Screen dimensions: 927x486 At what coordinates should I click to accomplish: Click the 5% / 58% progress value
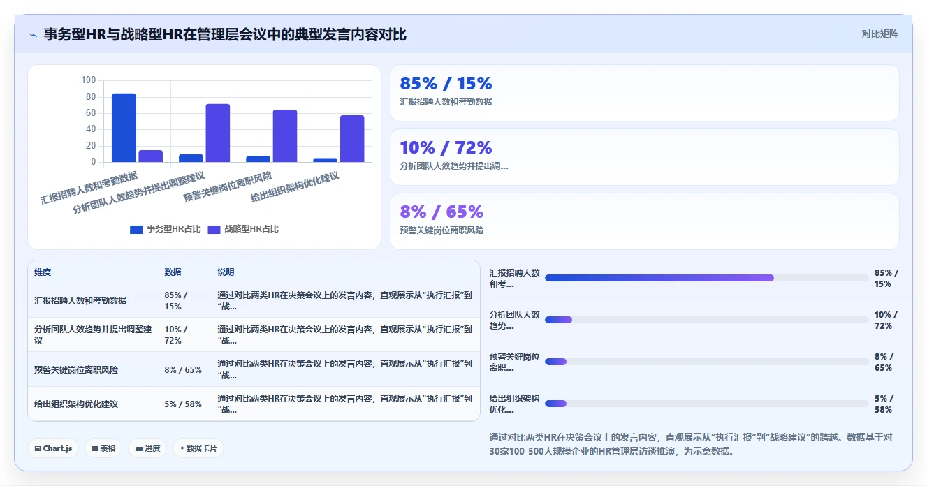tap(884, 404)
